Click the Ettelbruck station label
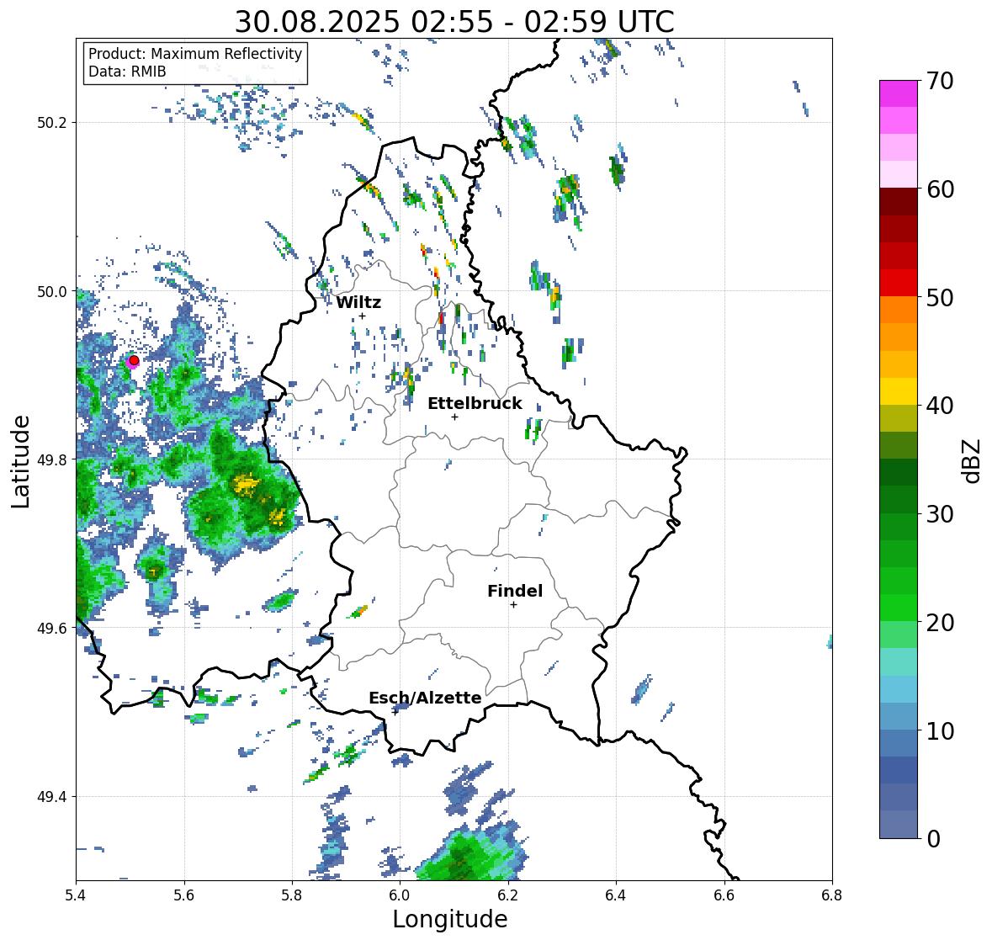The height and width of the screenshot is (940, 992). click(x=475, y=404)
